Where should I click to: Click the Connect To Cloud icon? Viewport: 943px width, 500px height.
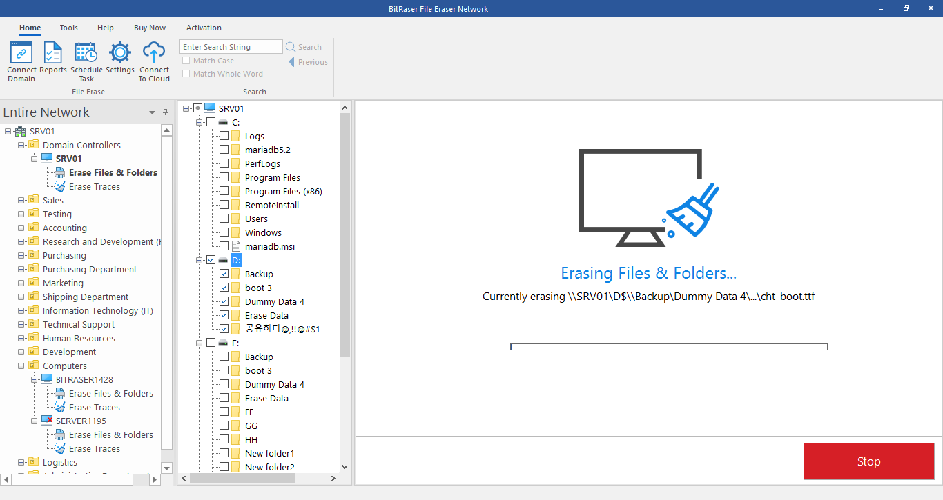tap(154, 52)
